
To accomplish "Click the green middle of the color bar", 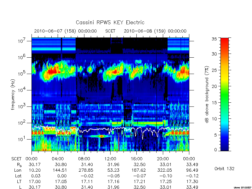I will pos(225,94).
